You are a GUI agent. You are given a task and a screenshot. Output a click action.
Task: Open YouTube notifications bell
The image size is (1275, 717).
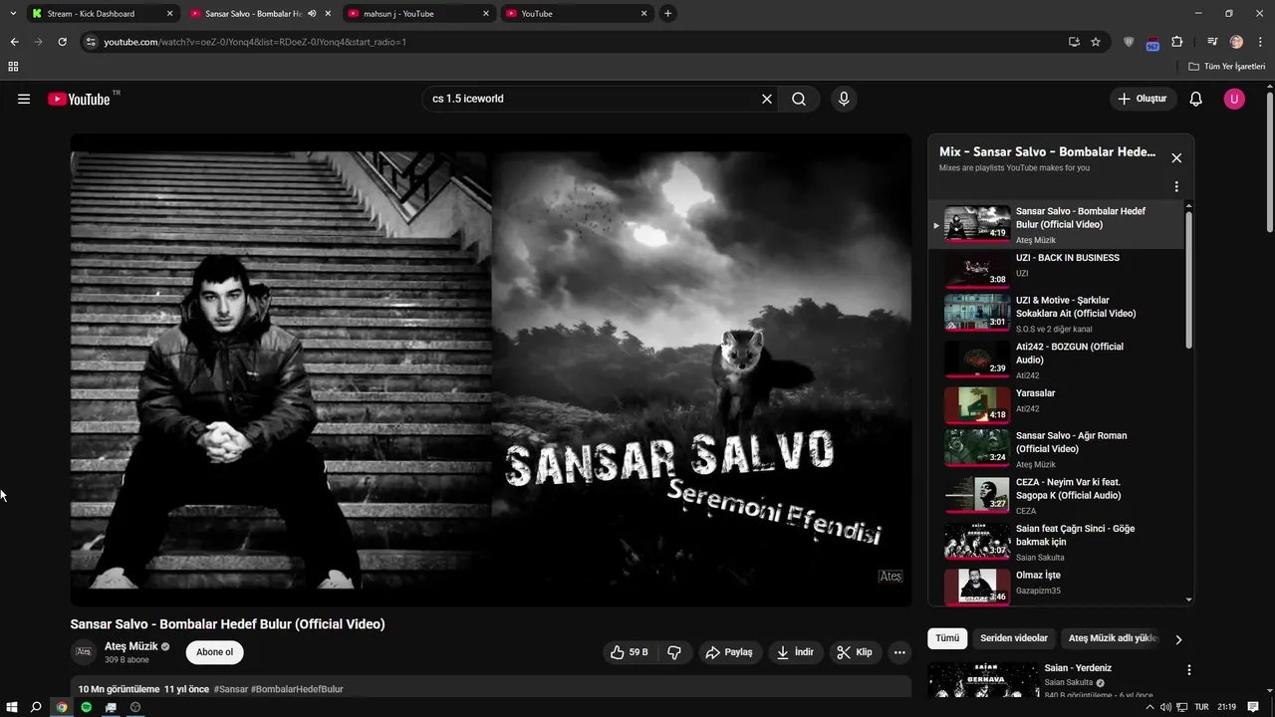(x=1196, y=99)
